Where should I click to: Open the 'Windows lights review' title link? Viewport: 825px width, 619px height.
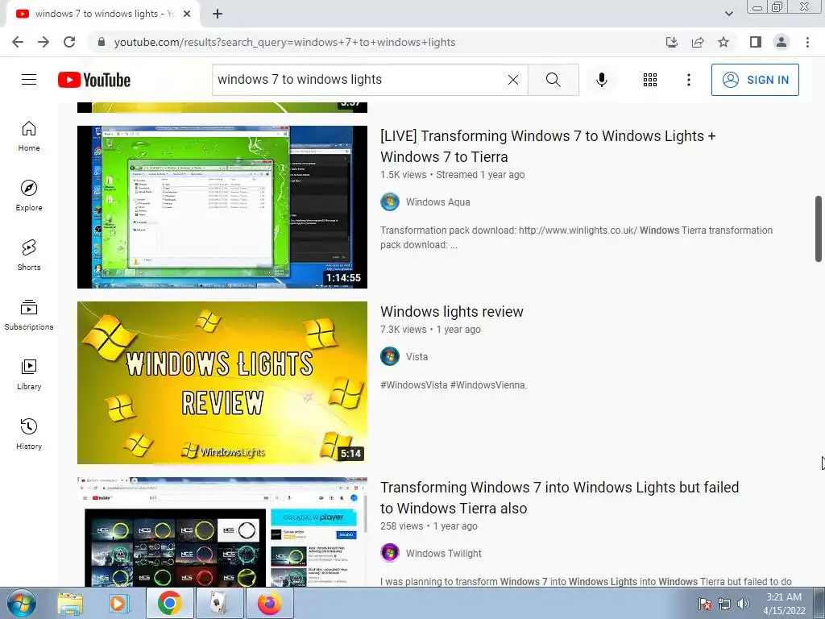(451, 312)
